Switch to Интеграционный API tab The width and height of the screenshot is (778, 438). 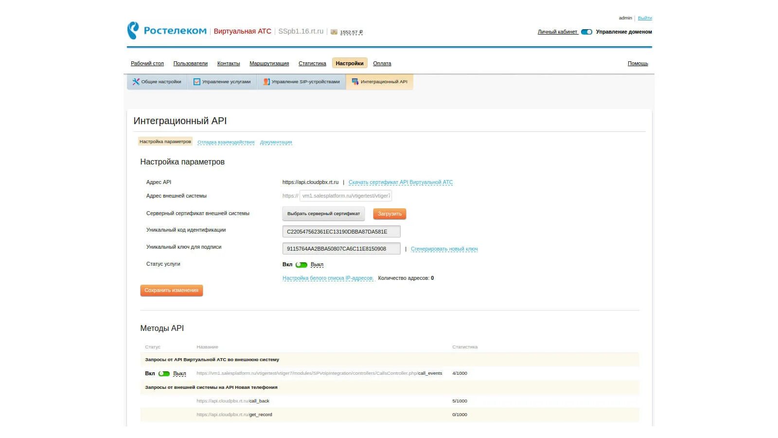point(380,82)
